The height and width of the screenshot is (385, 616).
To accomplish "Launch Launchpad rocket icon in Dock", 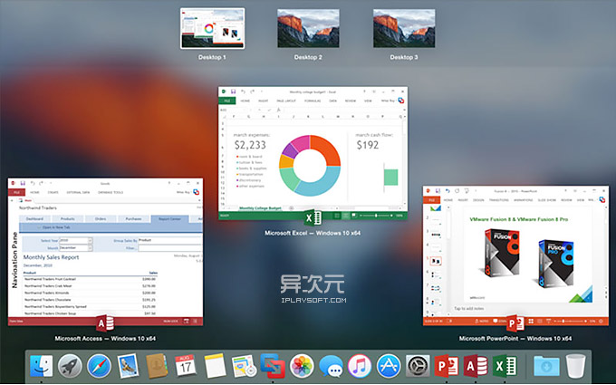I will 70,366.
